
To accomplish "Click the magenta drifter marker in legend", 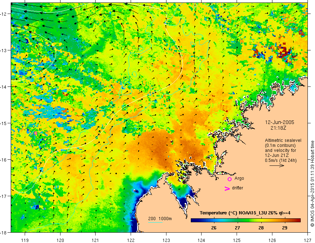I will (227, 188).
